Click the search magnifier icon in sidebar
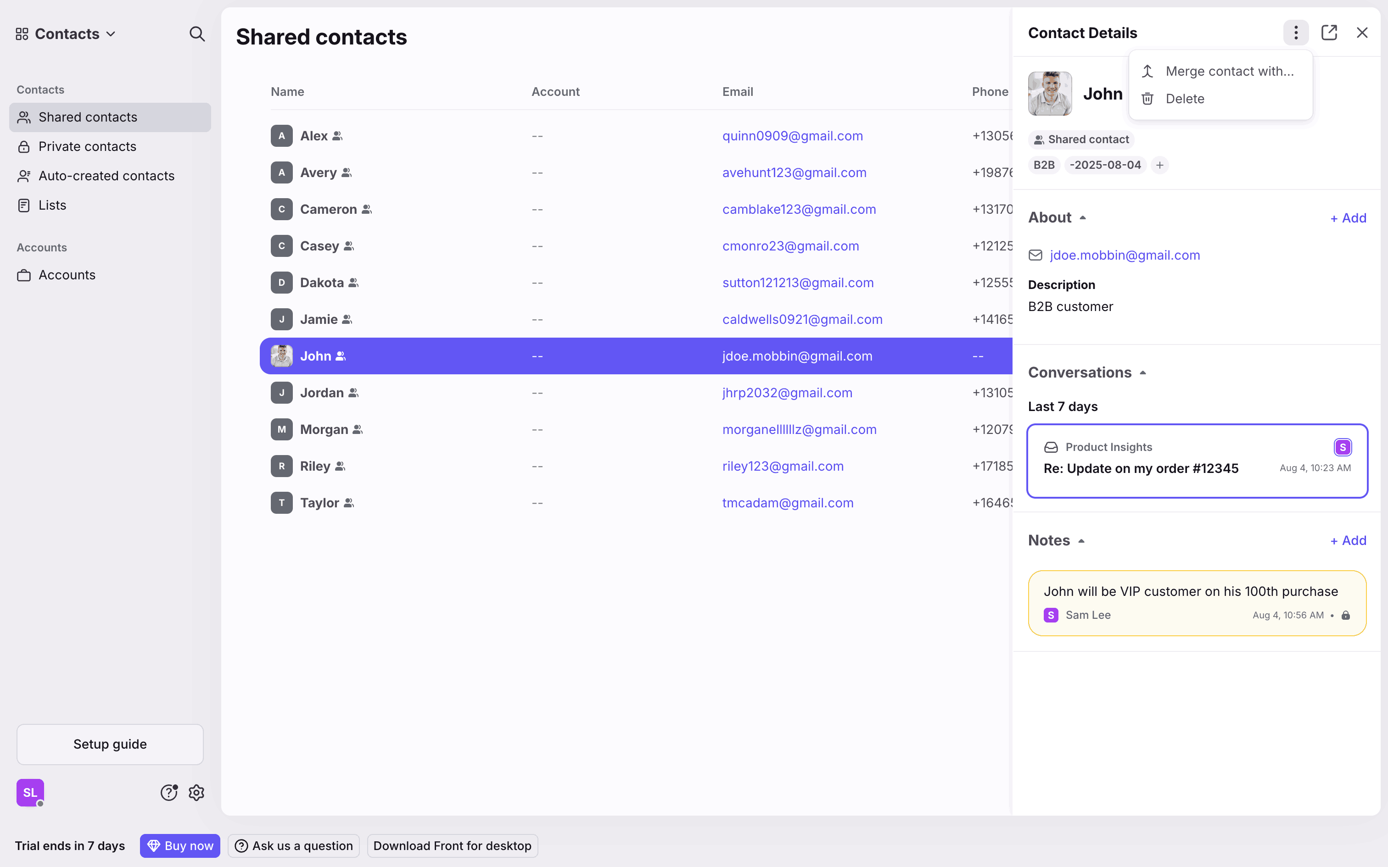1388x867 pixels. 197,34
